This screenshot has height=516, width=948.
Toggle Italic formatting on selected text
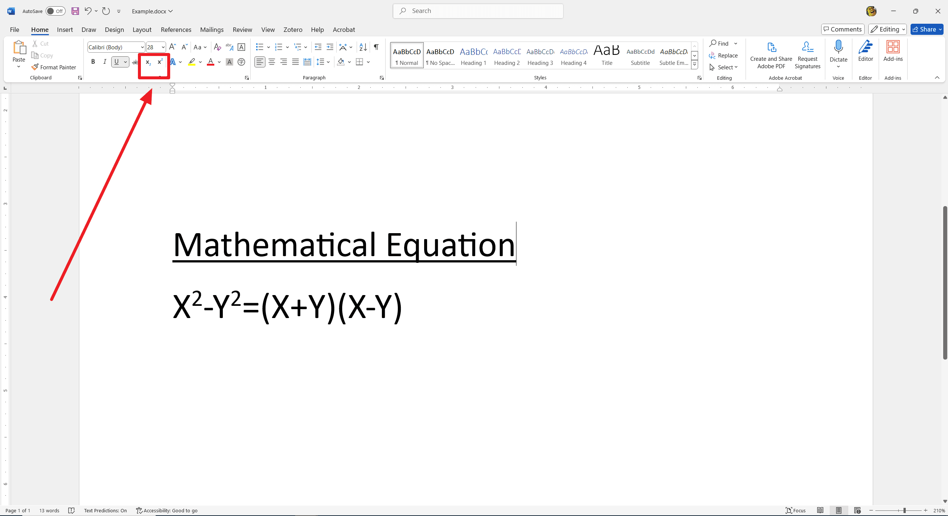pos(104,62)
